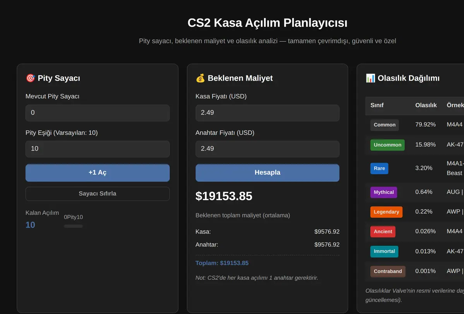Click the Kalan Açılım value 10

coord(30,225)
